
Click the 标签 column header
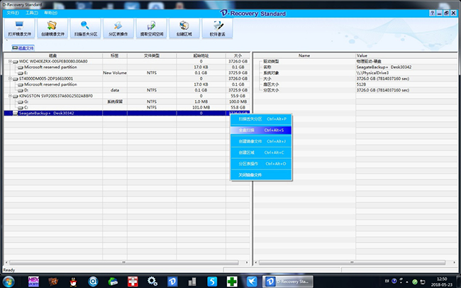pyautogui.click(x=115, y=55)
